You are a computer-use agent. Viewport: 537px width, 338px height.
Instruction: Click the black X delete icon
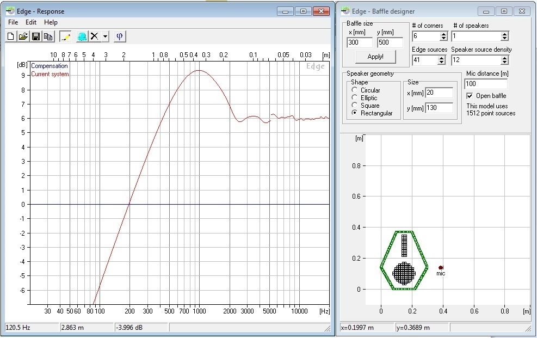pos(95,36)
